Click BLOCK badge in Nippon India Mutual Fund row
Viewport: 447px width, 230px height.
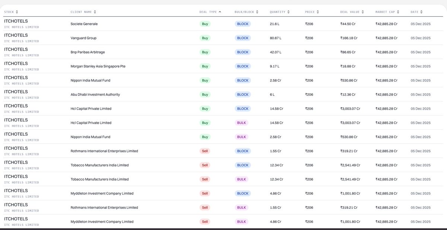click(x=242, y=80)
